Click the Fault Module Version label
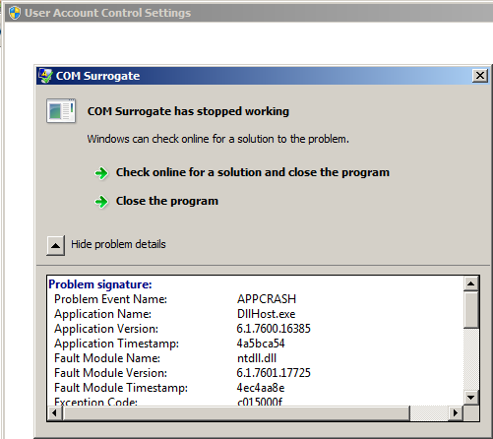The image size is (493, 439). pos(110,373)
